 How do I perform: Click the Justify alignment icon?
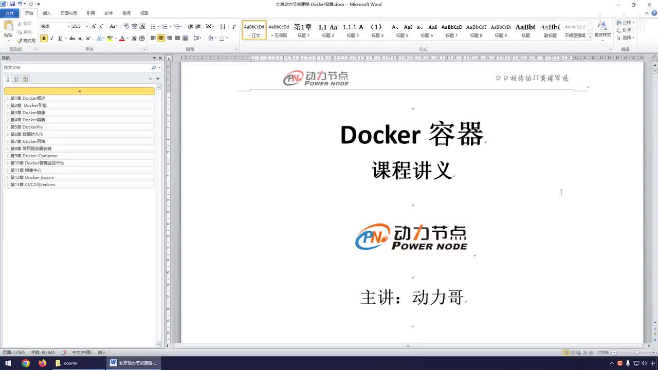(x=177, y=39)
